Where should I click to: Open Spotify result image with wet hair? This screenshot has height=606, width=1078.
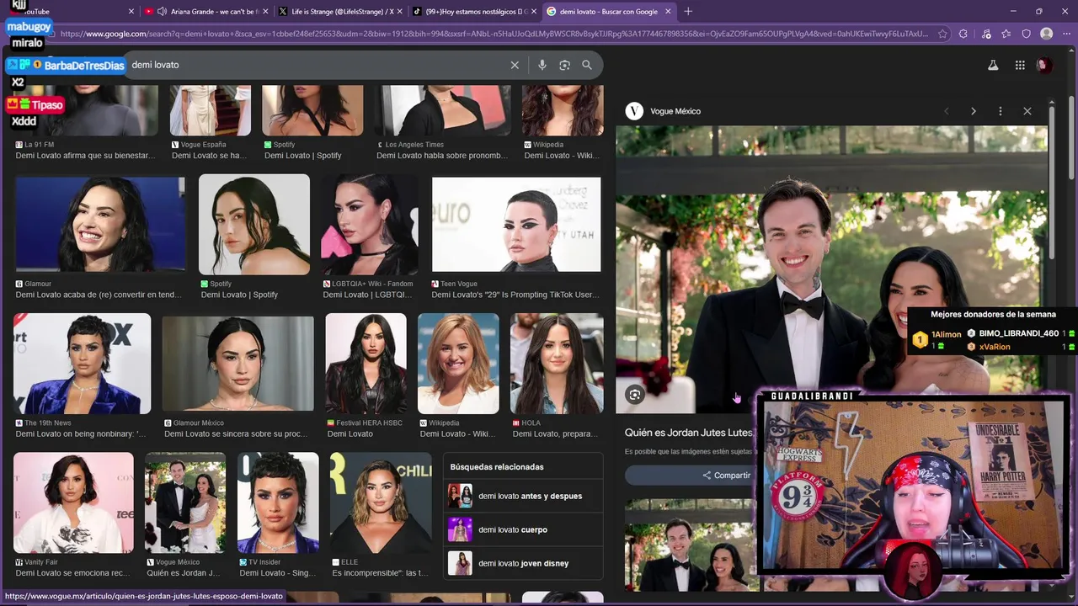click(254, 225)
